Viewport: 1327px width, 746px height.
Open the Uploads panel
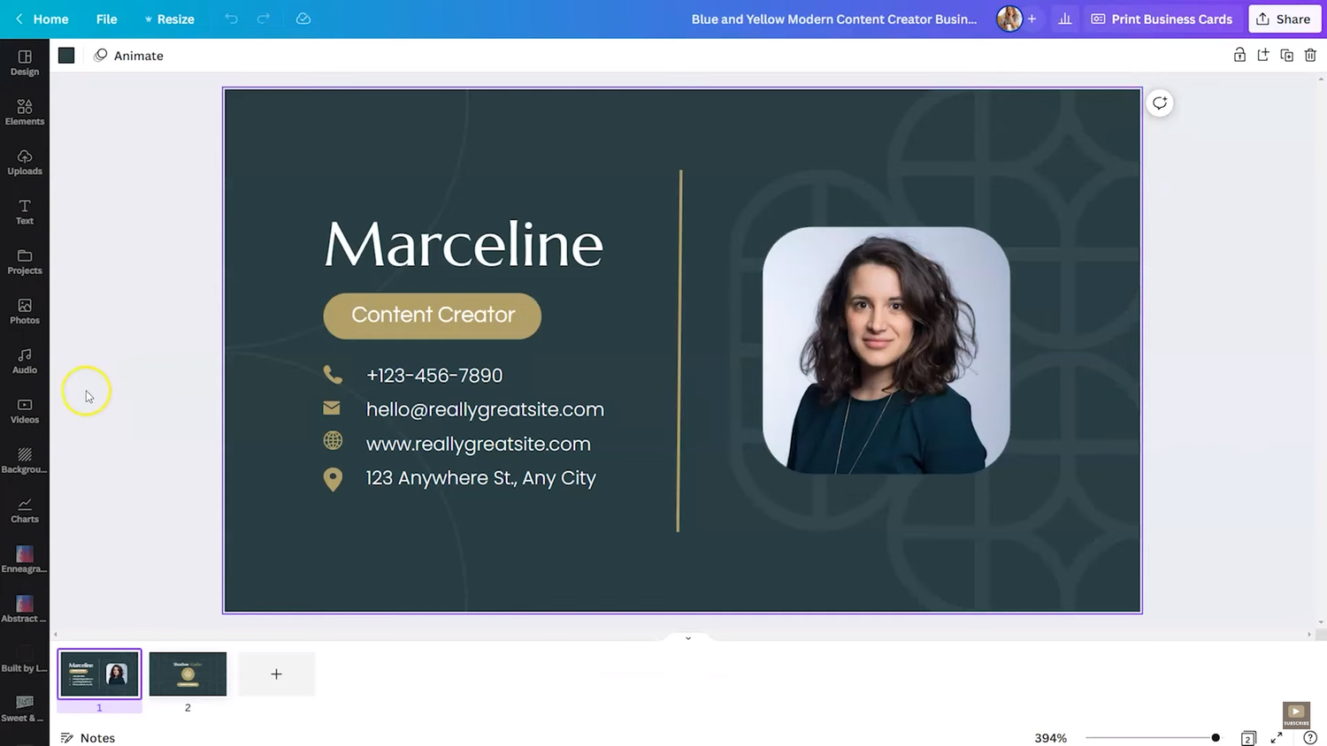(24, 161)
